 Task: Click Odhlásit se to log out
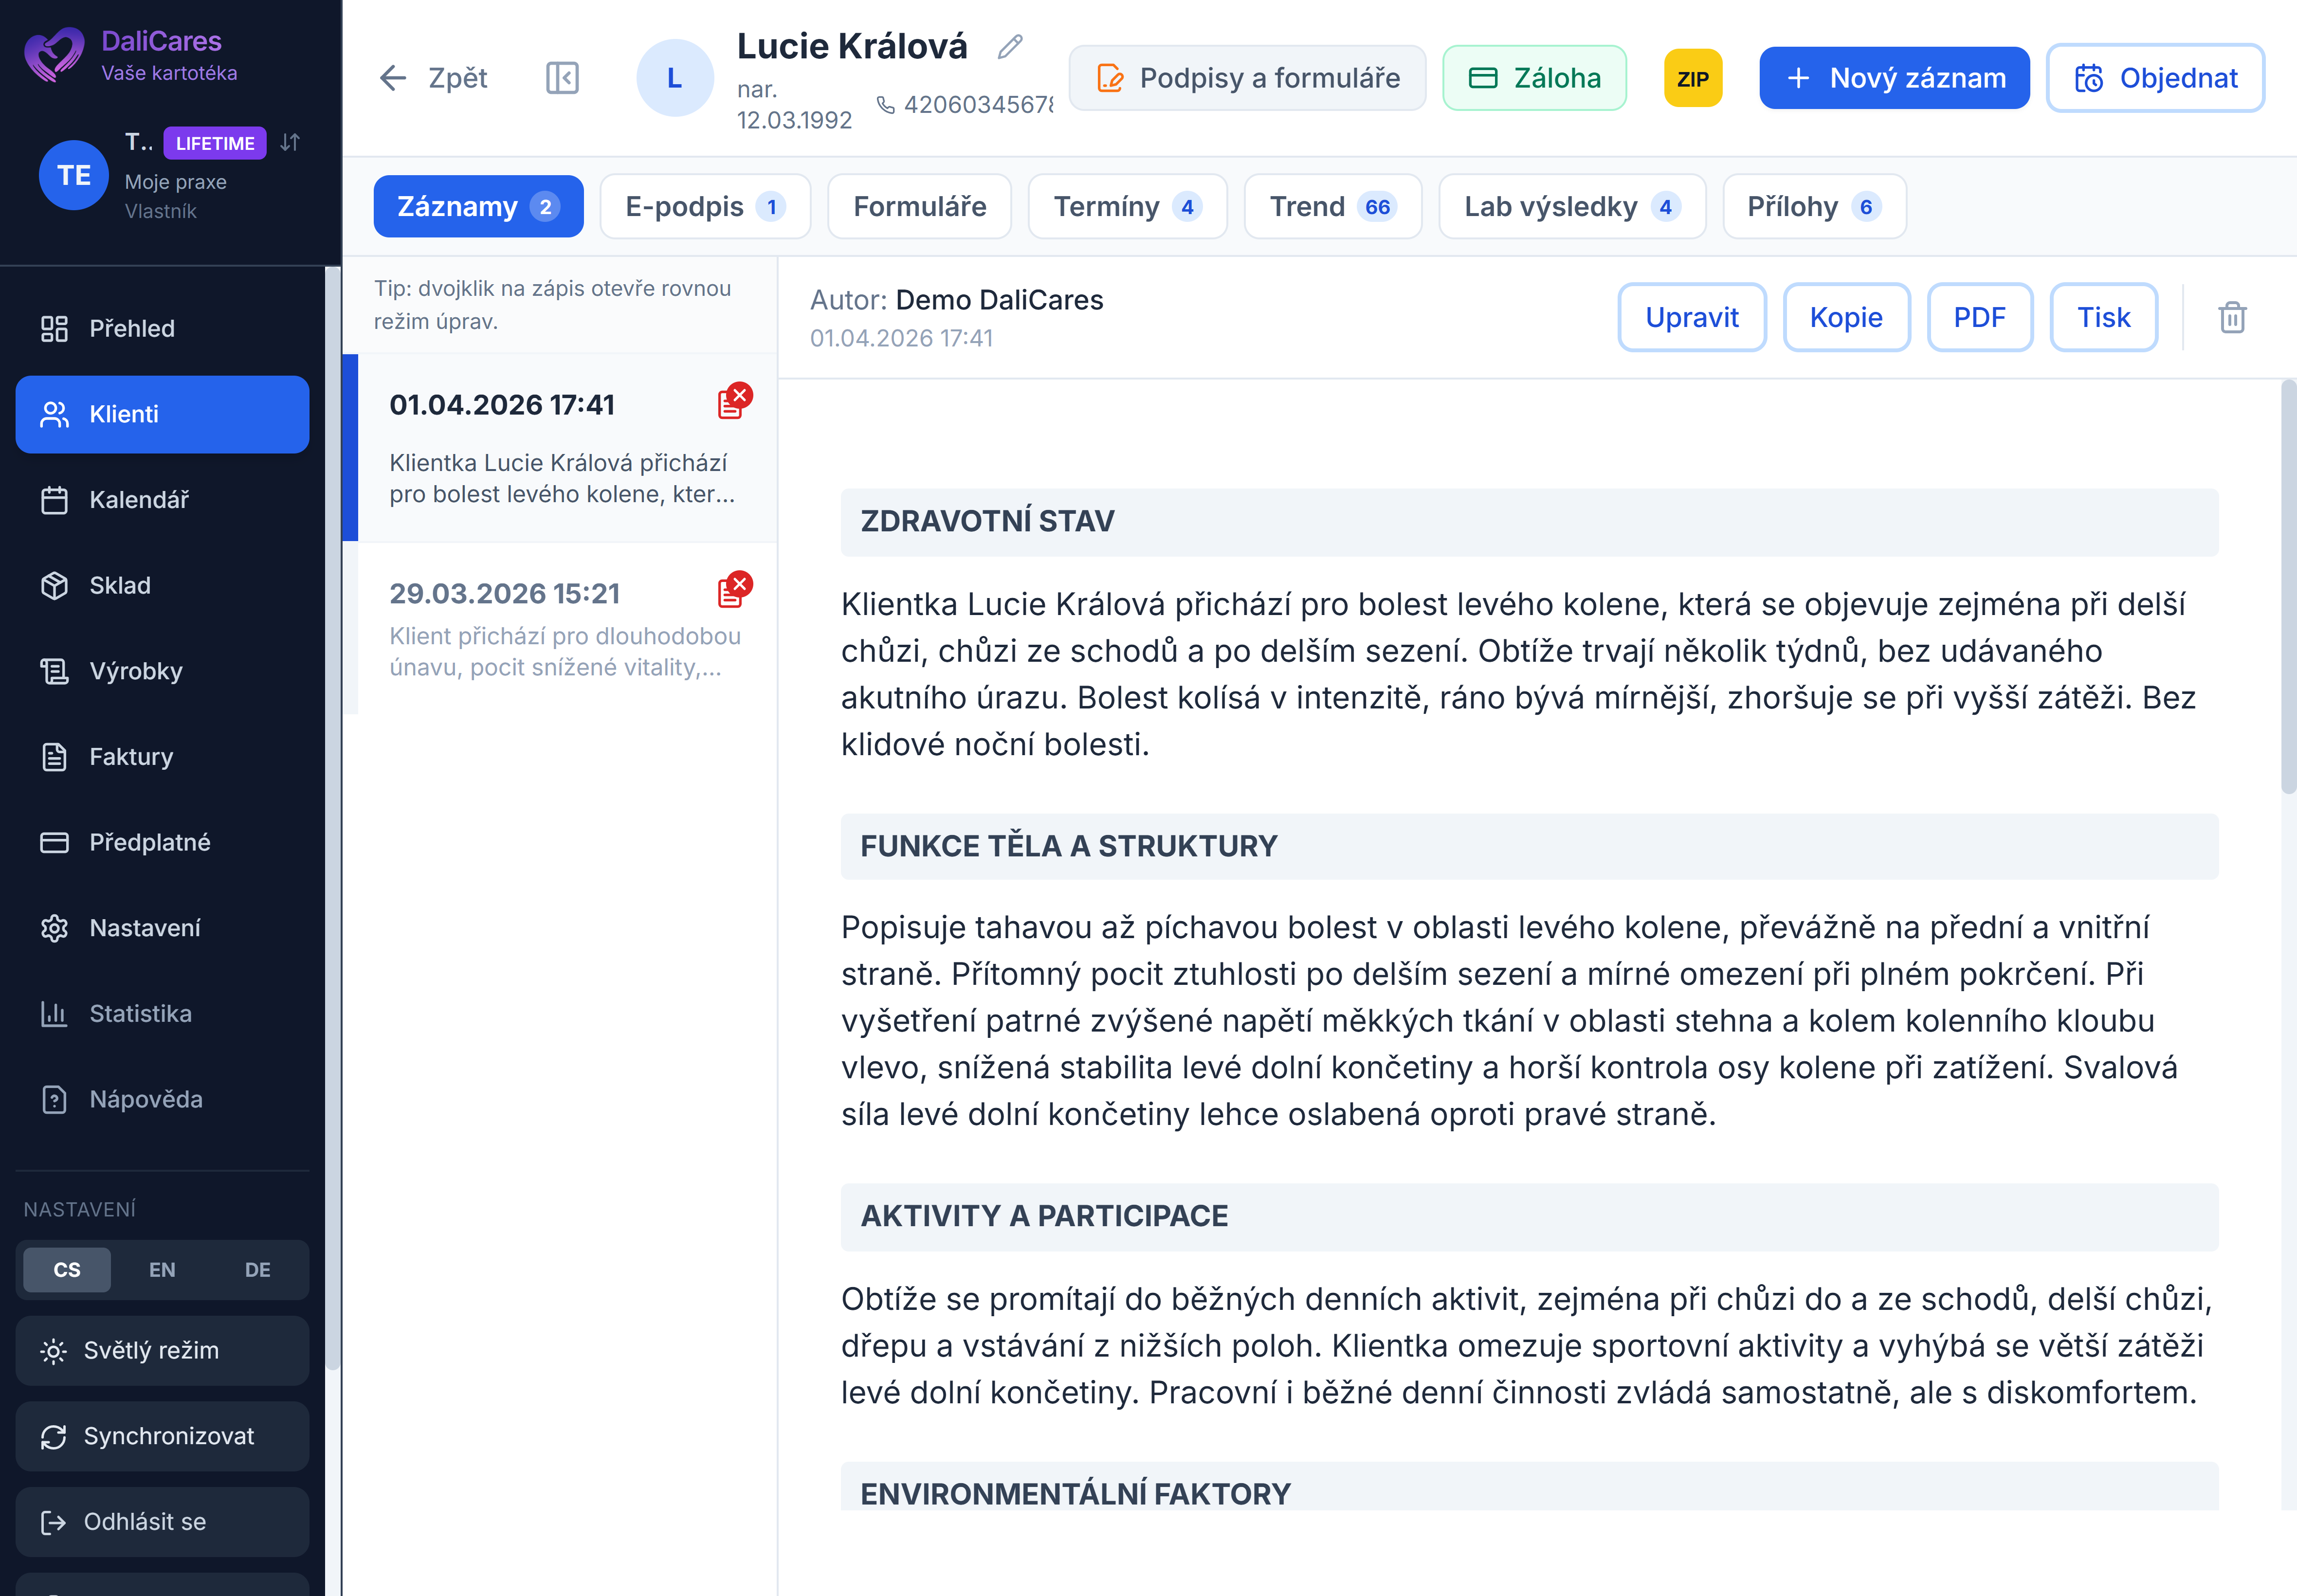[162, 1522]
